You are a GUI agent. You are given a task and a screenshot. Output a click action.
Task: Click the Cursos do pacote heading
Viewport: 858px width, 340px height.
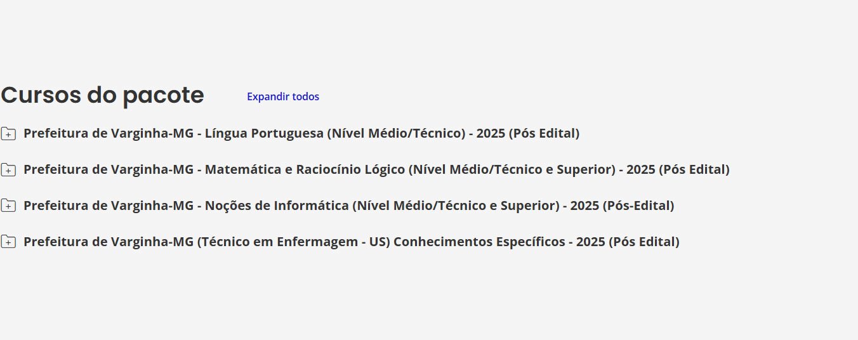coord(102,96)
